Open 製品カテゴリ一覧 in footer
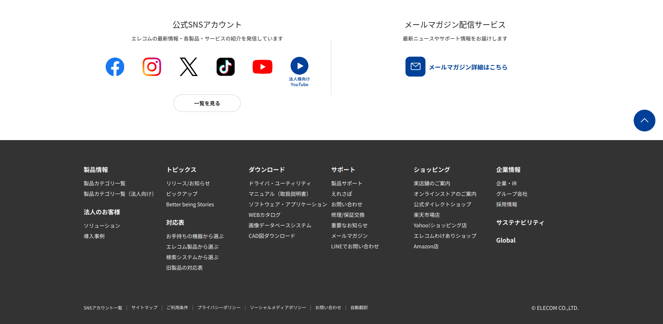The height and width of the screenshot is (324, 663). [105, 184]
